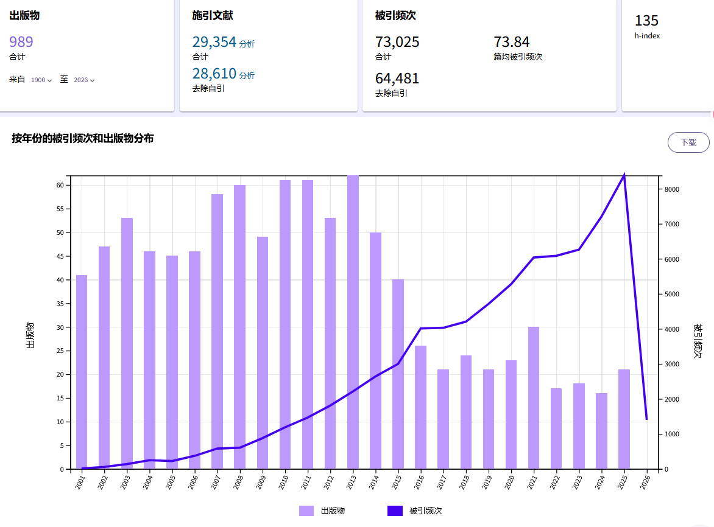Click the 2021 publications bar
Screen dimensions: 714x527
[x=534, y=398]
